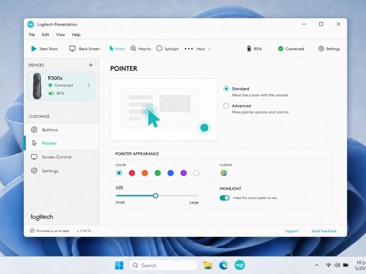Select Pointer in the sidebar

[x=61, y=143]
